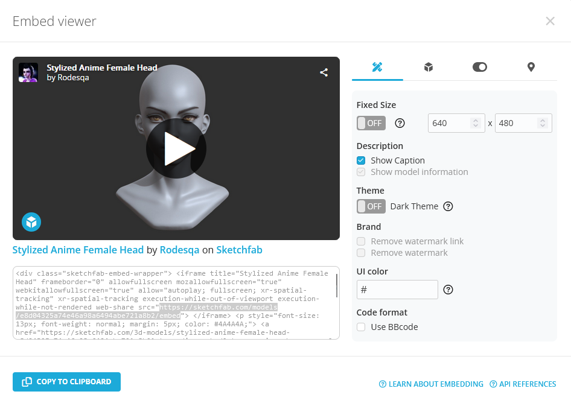Open the Stylized Anime Female Head caption link
Screen dimensions: 571x406
point(78,250)
